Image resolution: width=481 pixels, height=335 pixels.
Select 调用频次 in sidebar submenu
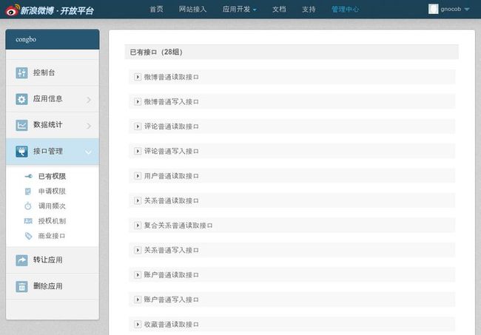(52, 206)
